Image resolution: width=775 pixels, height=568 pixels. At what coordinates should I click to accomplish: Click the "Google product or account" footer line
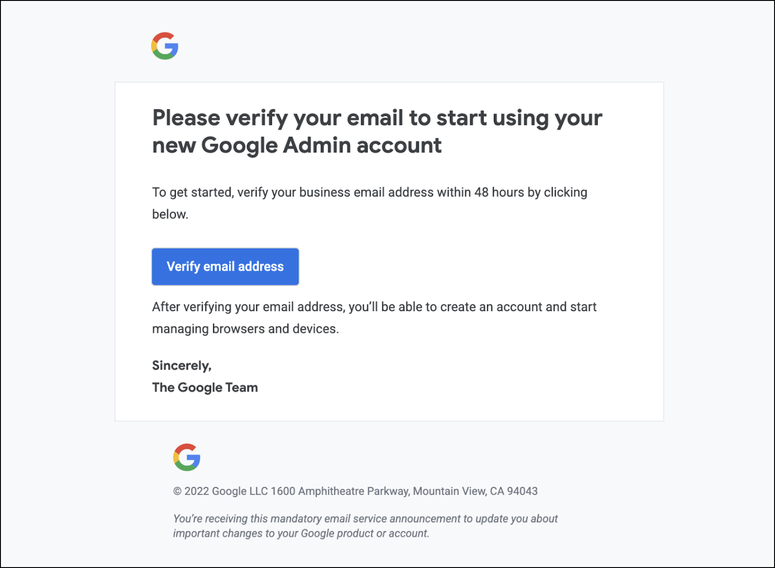click(364, 533)
